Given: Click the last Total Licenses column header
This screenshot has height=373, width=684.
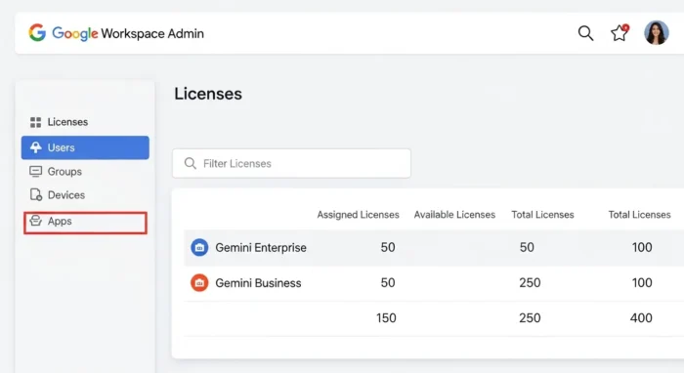Looking at the screenshot, I should [639, 215].
